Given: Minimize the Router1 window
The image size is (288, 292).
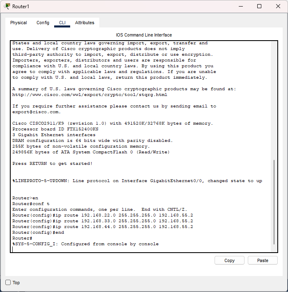Looking at the screenshot, I should tap(241, 6).
